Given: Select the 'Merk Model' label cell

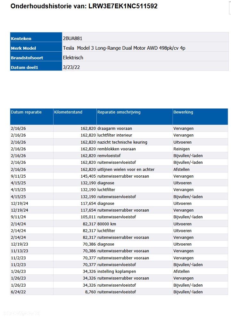Looking at the screenshot, I should 36,47.
